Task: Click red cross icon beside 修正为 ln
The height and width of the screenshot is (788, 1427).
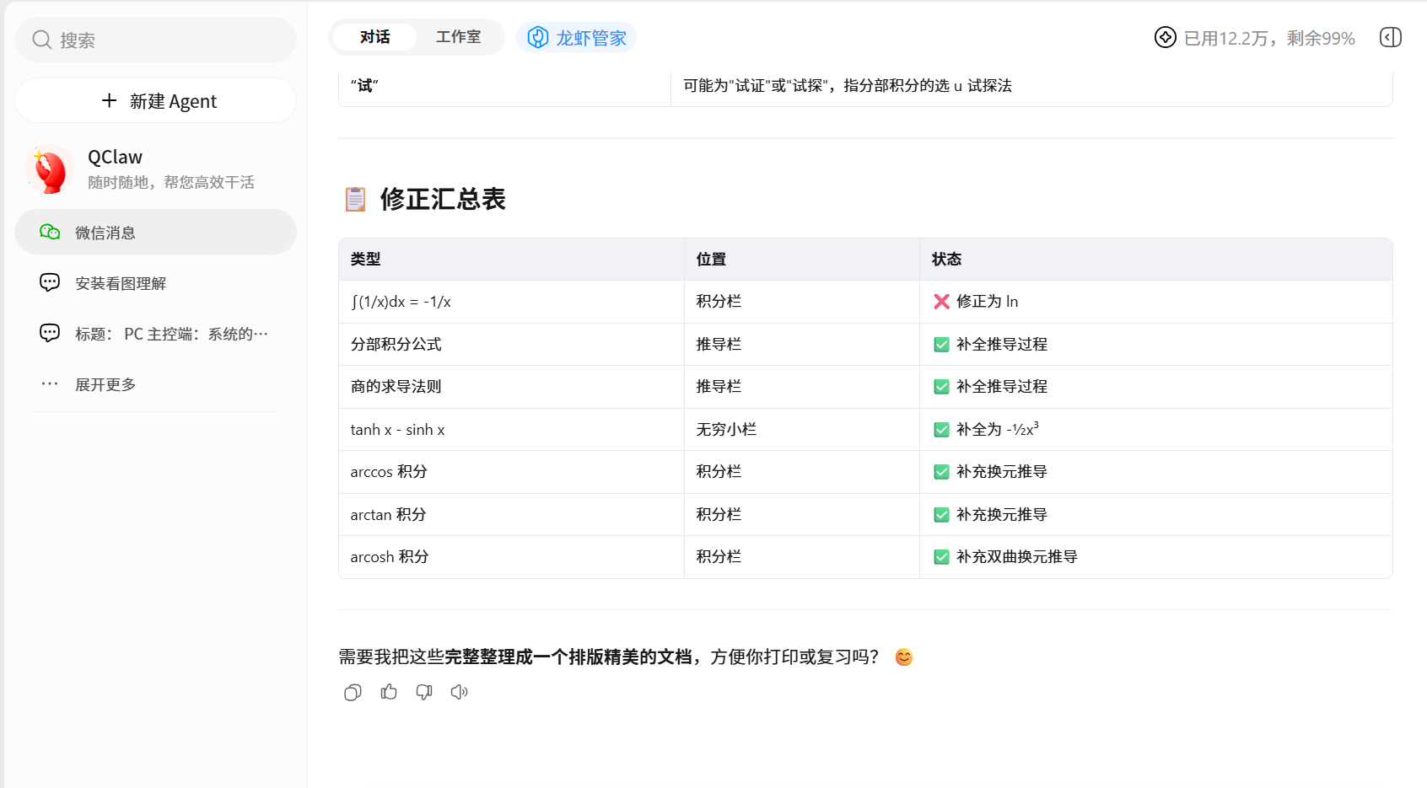Action: coord(941,302)
